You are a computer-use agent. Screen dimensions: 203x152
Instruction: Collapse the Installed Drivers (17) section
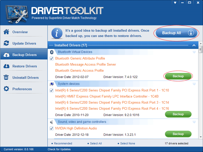point(194,45)
